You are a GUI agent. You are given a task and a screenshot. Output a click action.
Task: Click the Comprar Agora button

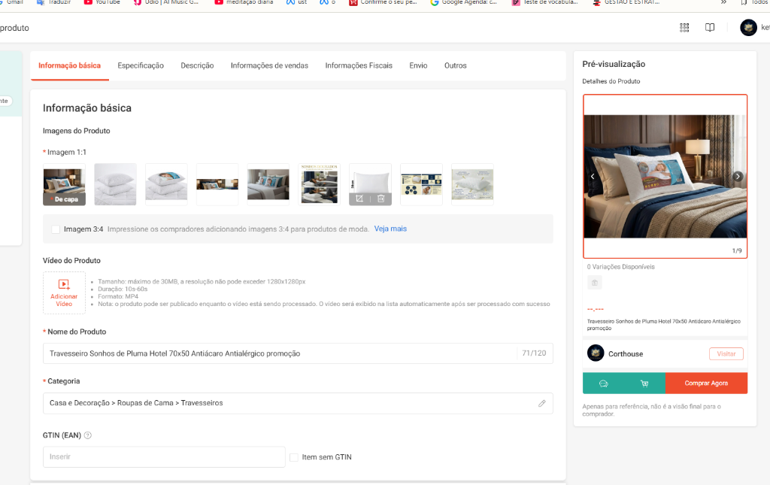[x=706, y=383]
